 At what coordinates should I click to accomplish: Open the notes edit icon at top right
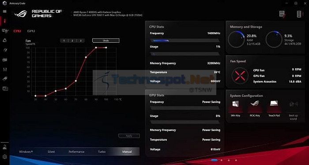click(x=282, y=14)
